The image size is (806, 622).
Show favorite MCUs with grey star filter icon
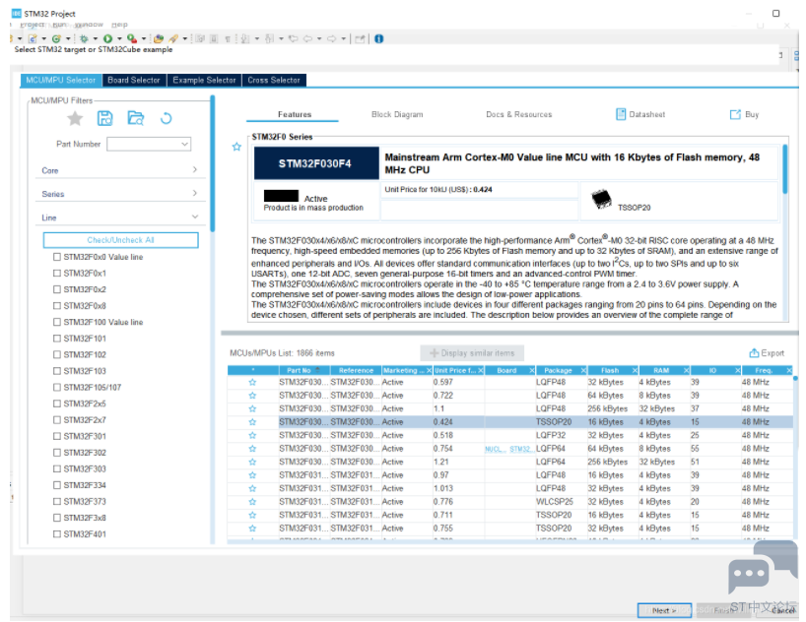[75, 119]
